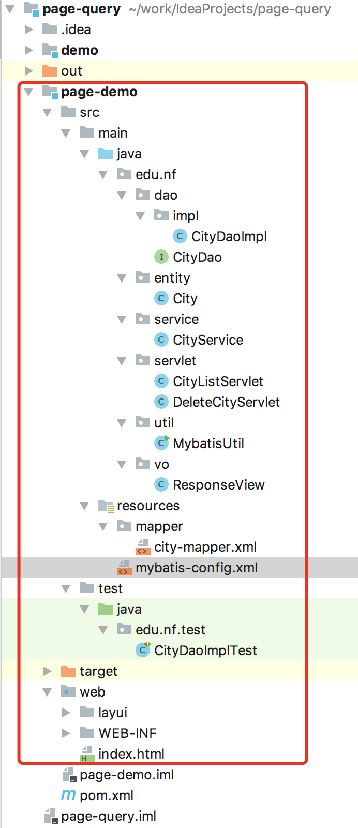Select the CityDaoImplTest class
Viewport: 358px width, 828px height.
[x=205, y=650]
